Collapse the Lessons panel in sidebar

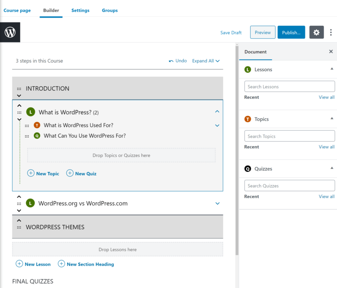point(332,69)
